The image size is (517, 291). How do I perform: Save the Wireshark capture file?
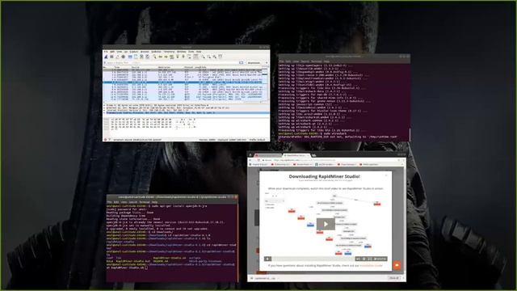point(136,57)
